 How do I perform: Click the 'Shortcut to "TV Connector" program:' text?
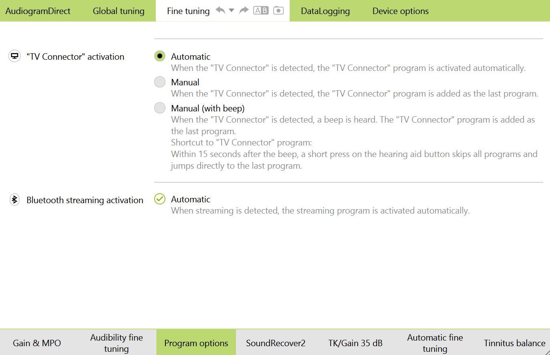pyautogui.click(x=241, y=142)
